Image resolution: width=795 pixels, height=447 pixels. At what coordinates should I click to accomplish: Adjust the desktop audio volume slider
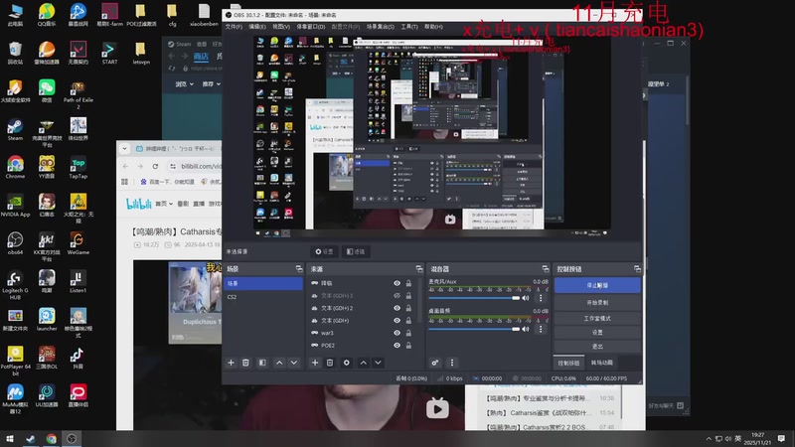click(474, 329)
